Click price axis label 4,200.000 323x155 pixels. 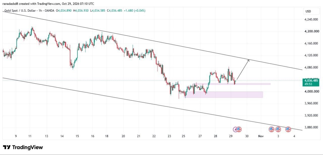pyautogui.click(x=311, y=31)
